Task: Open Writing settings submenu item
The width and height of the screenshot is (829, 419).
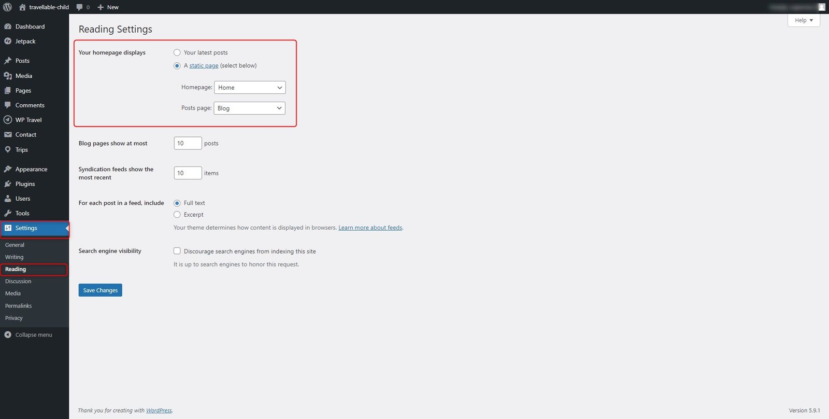Action: [14, 257]
